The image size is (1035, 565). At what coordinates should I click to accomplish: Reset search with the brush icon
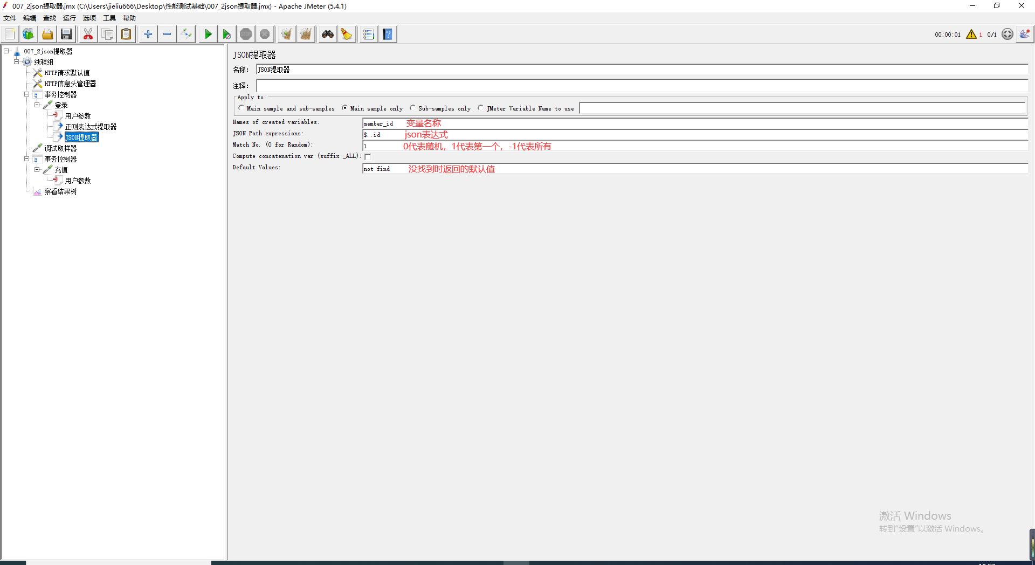point(347,34)
